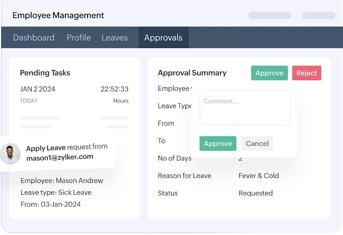The width and height of the screenshot is (343, 235).
Task: Click the Employee Management title
Action: tap(58, 15)
